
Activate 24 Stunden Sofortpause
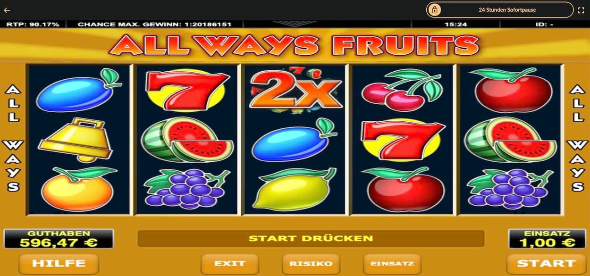pos(500,10)
